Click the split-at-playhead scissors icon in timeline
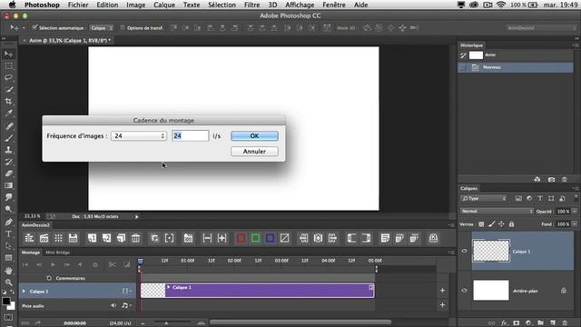The height and width of the screenshot is (327, 581). pos(113,264)
